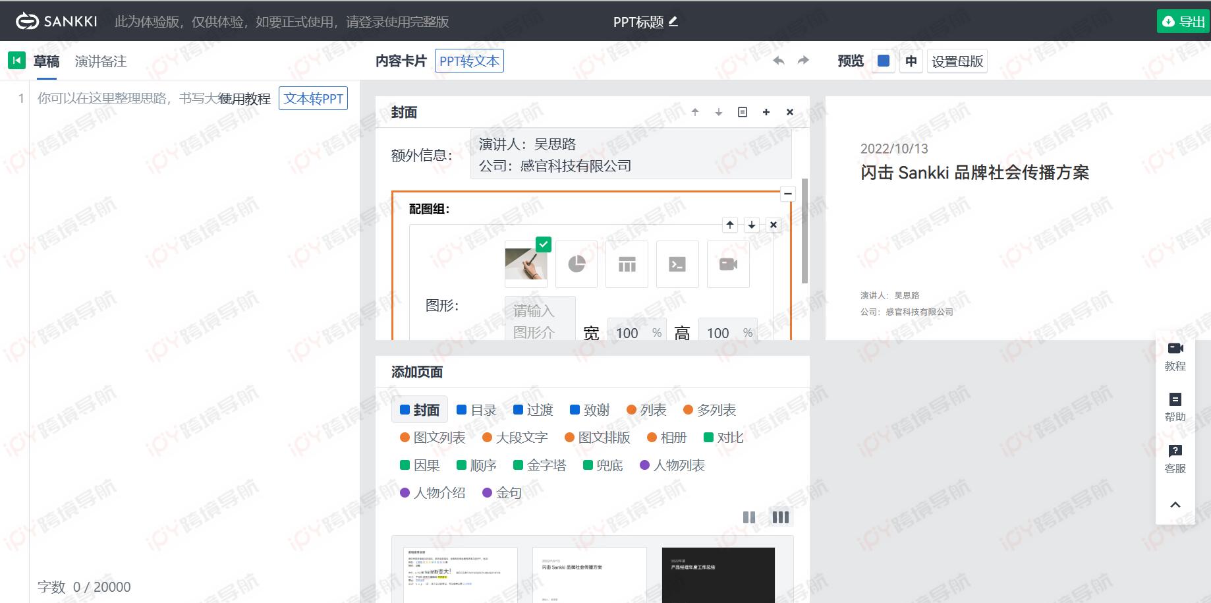Click the SANKKI logo
Screen dimensions: 1211x603
[57, 21]
